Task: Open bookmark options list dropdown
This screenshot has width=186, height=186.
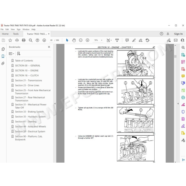Action: tap(11, 54)
